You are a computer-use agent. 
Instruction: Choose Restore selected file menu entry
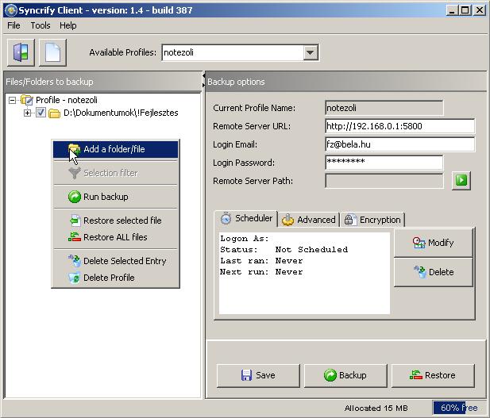coord(116,221)
